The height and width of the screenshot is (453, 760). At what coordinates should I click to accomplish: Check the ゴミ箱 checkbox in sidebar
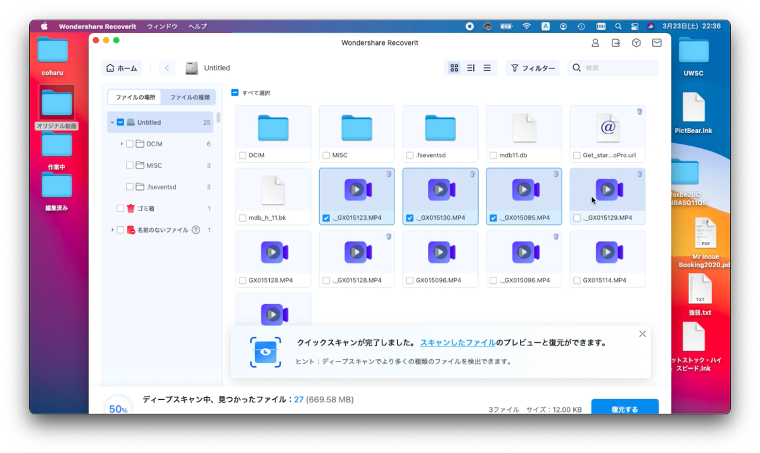click(x=120, y=208)
